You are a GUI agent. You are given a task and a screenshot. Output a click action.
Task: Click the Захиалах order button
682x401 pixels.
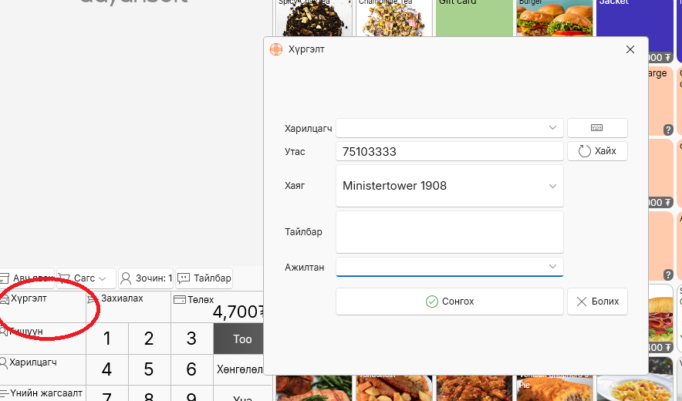click(x=128, y=307)
